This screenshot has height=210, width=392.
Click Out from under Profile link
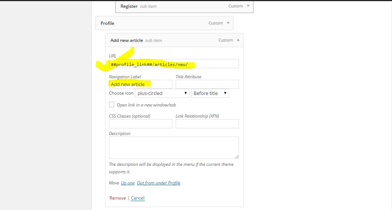pyautogui.click(x=159, y=183)
